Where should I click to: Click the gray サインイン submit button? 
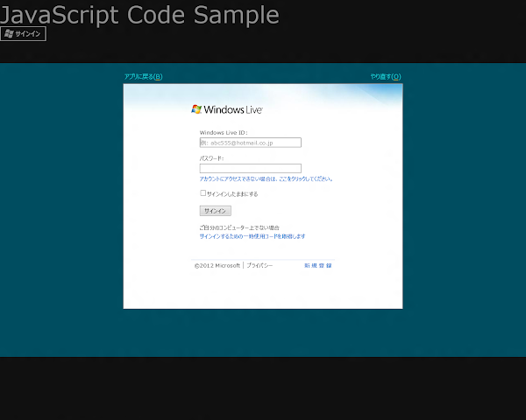(x=216, y=211)
